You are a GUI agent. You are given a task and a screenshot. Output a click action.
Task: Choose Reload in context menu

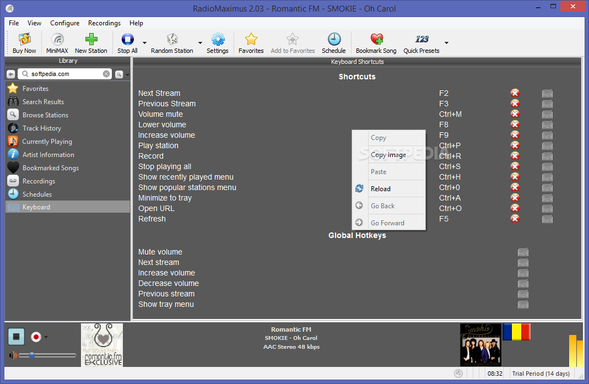pos(388,188)
